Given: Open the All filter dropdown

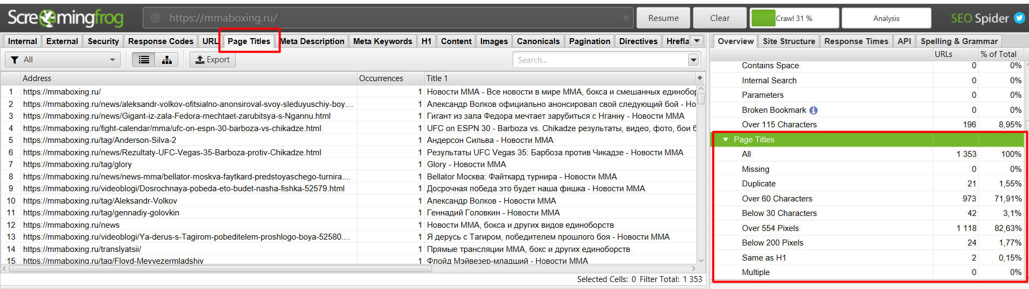Looking at the screenshot, I should 62,60.
